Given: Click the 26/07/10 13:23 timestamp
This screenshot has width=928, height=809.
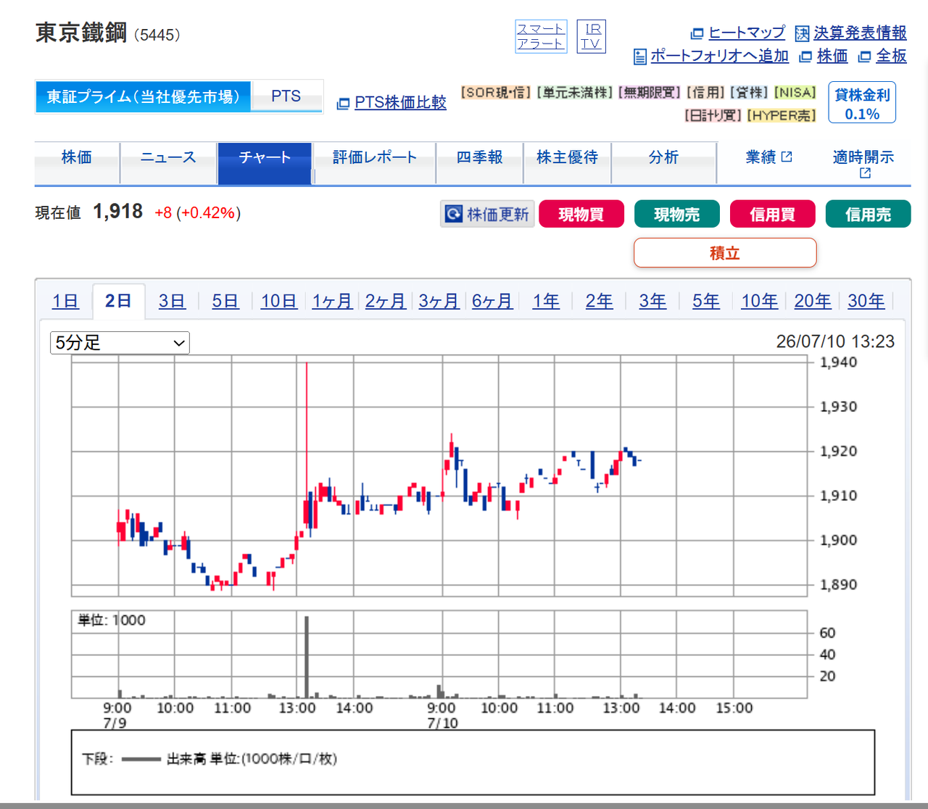Looking at the screenshot, I should 835,341.
